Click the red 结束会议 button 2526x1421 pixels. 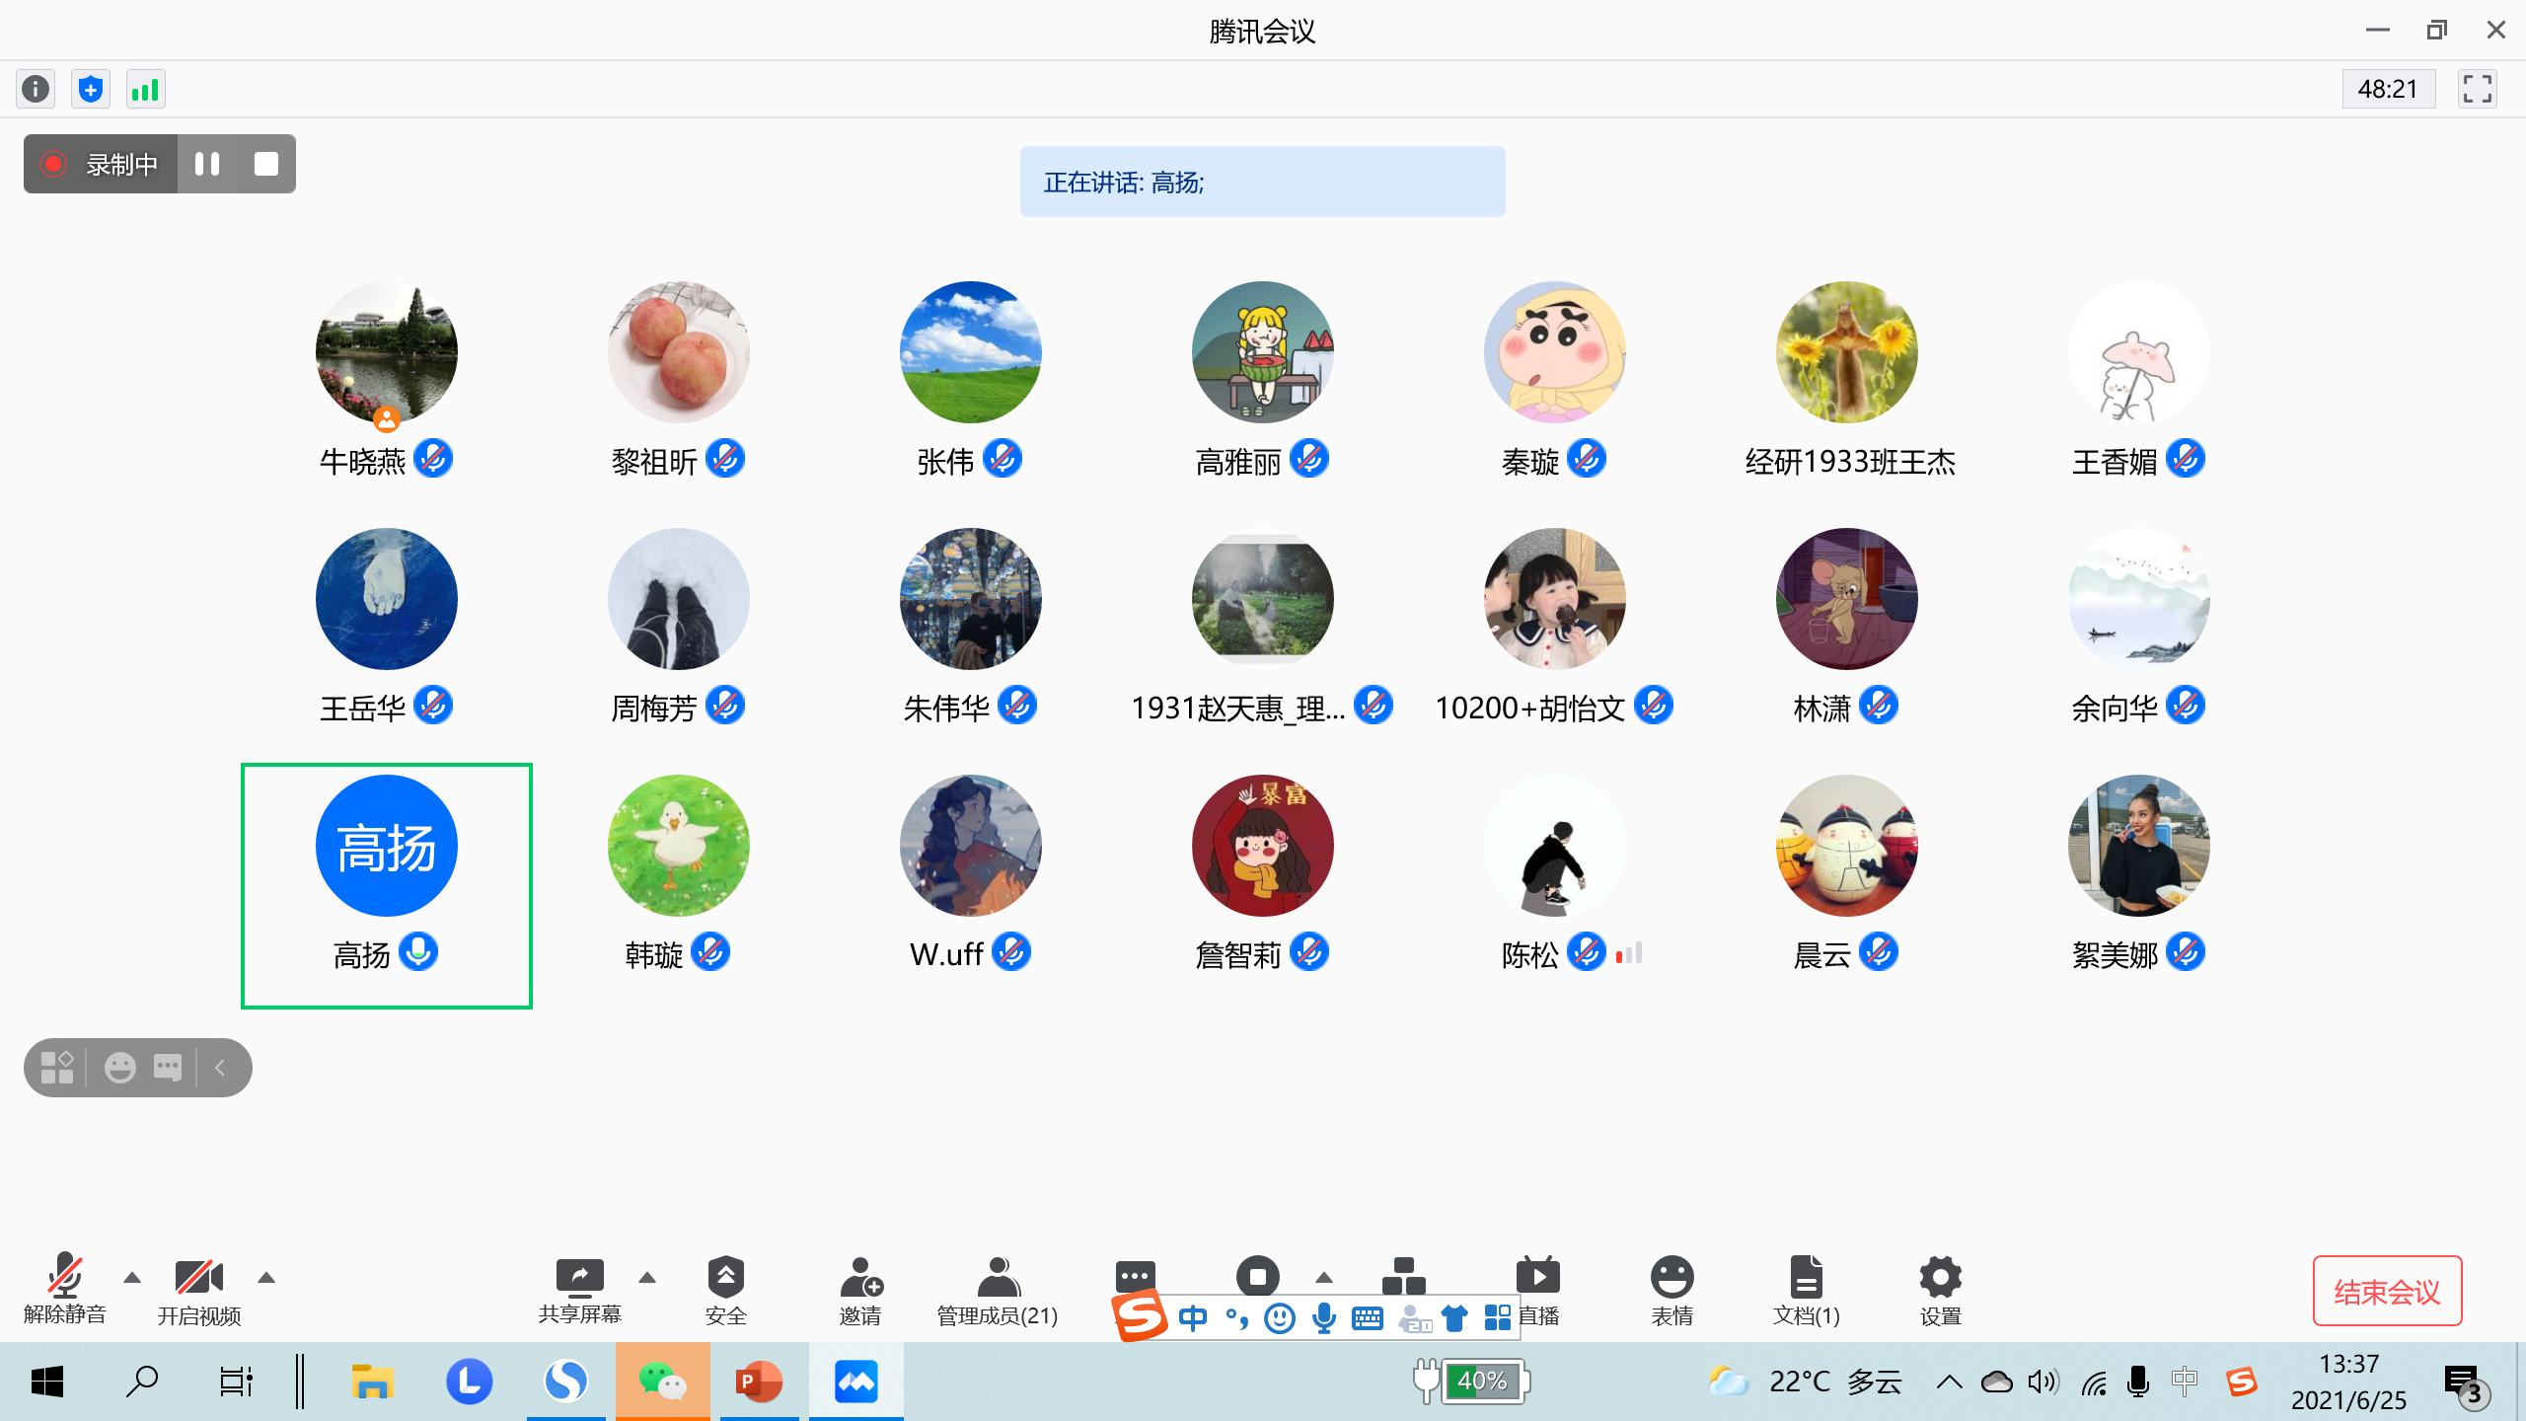coord(2387,1291)
